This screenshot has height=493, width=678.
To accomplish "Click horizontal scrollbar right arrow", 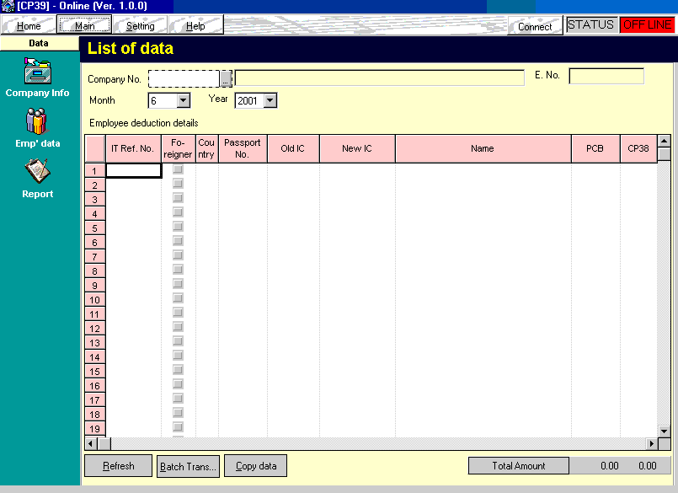I will point(651,443).
